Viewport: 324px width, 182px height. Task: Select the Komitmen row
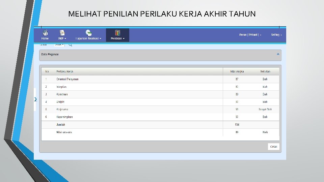tap(160, 94)
